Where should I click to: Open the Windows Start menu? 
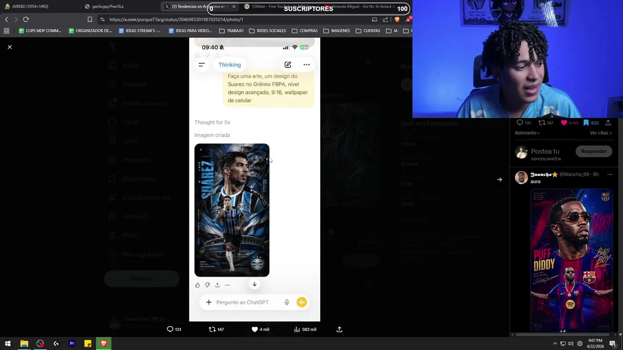[8, 344]
